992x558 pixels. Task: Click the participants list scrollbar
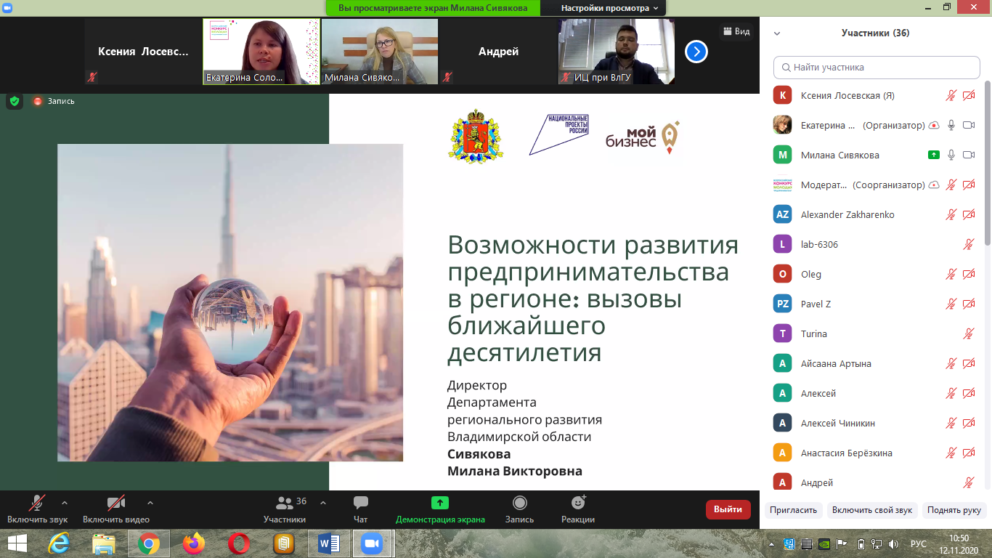click(988, 163)
